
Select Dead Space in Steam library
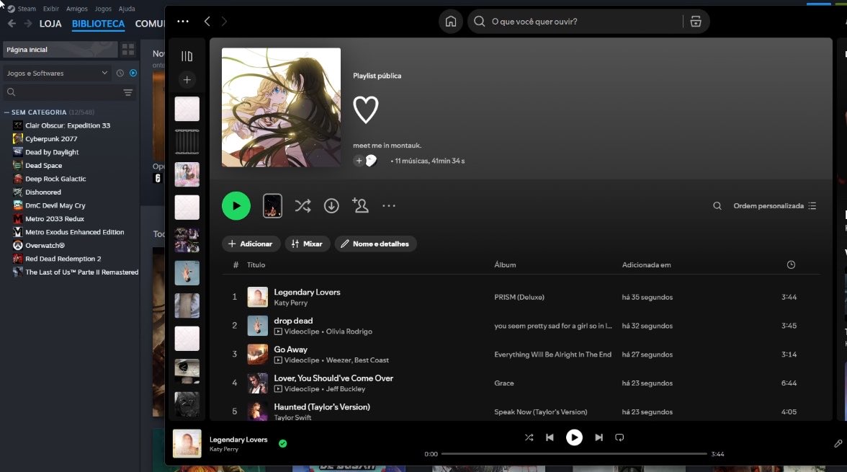point(43,166)
